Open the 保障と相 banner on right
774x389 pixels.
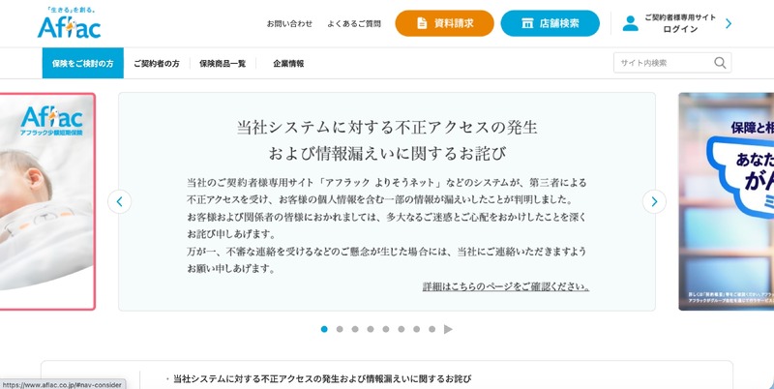pyautogui.click(x=727, y=201)
